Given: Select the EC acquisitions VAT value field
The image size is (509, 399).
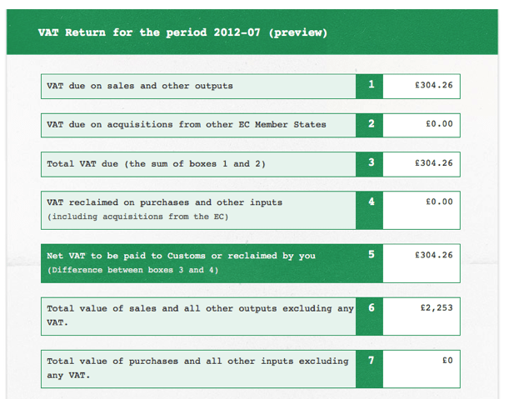Looking at the screenshot, I should tap(422, 125).
